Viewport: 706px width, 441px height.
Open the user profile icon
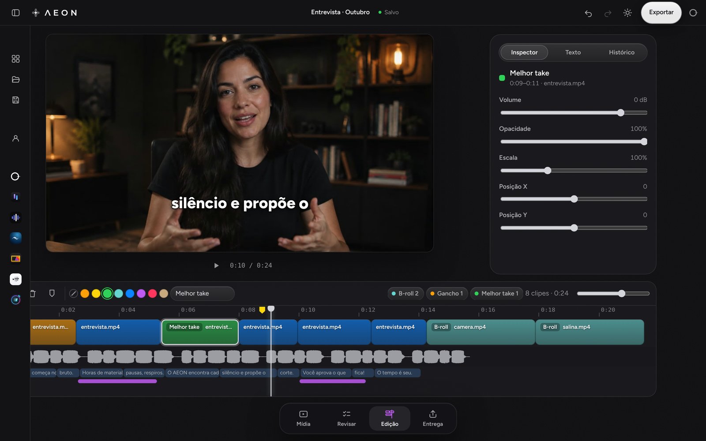(x=15, y=138)
